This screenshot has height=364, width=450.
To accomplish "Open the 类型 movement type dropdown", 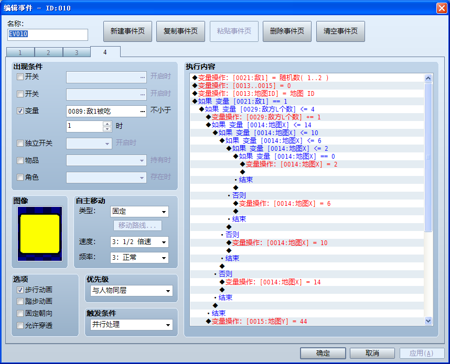I will (139, 212).
